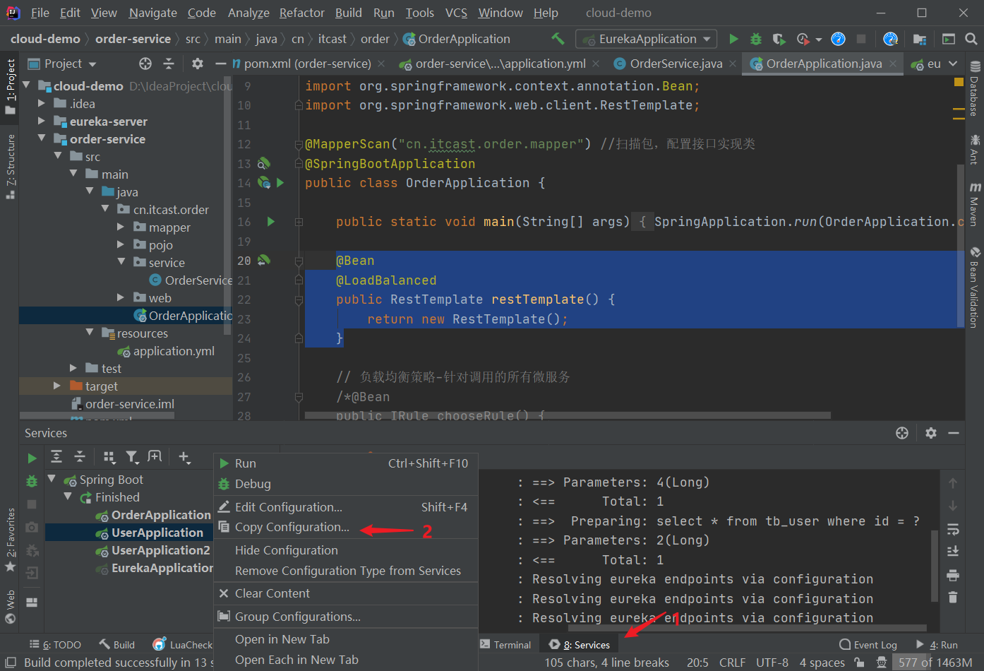Viewport: 984px width, 671px height.
Task: Collapse all in Project panel header
Action: click(169, 64)
